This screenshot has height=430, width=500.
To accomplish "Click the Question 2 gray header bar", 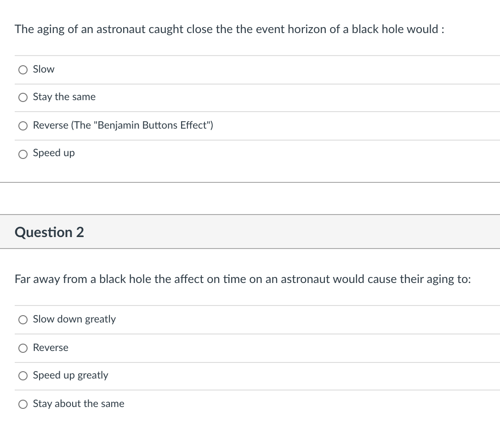I will [250, 232].
